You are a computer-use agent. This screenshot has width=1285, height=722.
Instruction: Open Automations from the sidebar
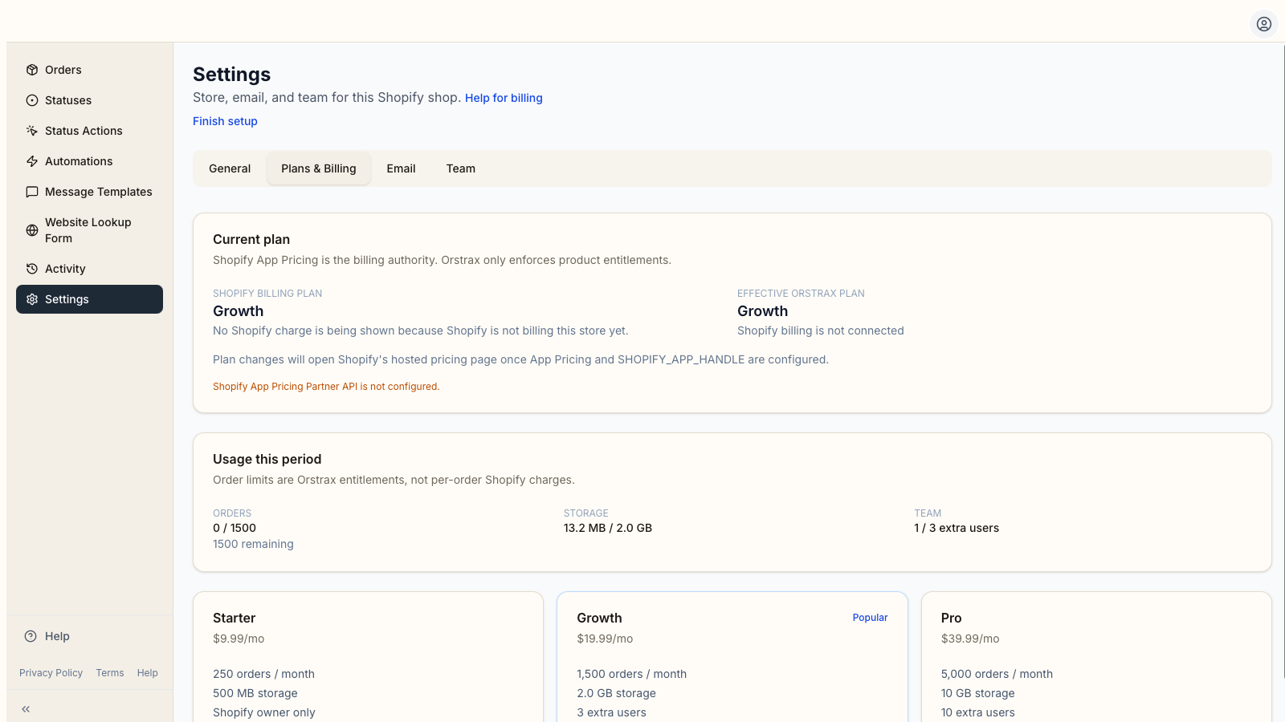tap(89, 161)
